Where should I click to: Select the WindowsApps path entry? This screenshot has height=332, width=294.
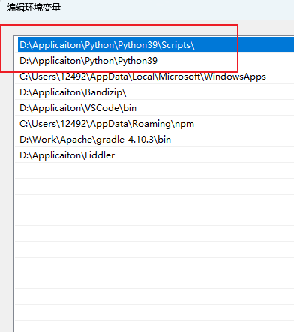point(155,76)
